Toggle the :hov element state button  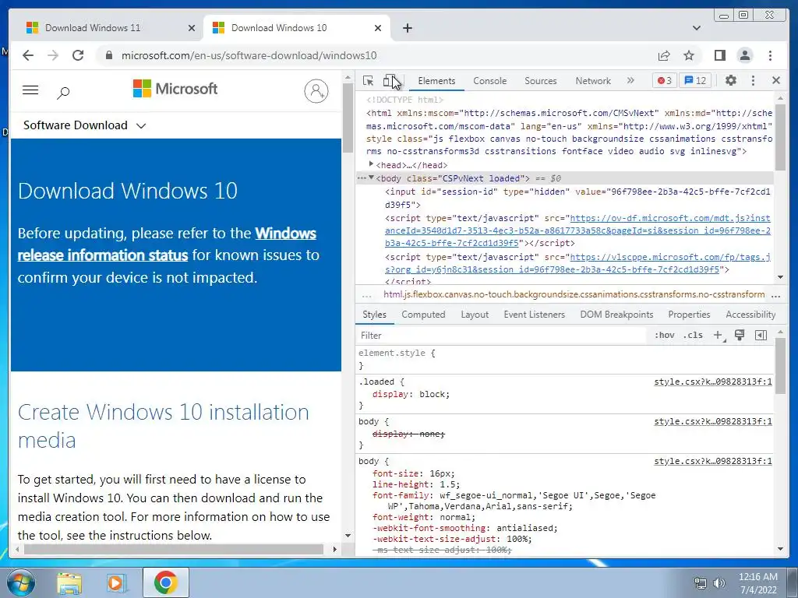[x=664, y=335]
